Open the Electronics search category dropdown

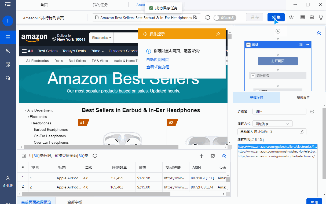(102, 38)
